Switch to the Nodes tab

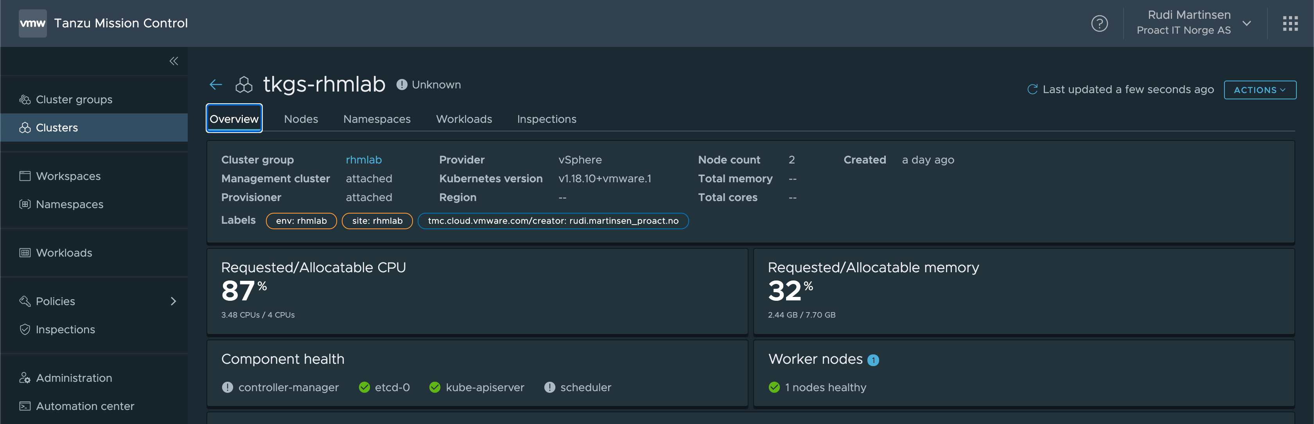301,119
